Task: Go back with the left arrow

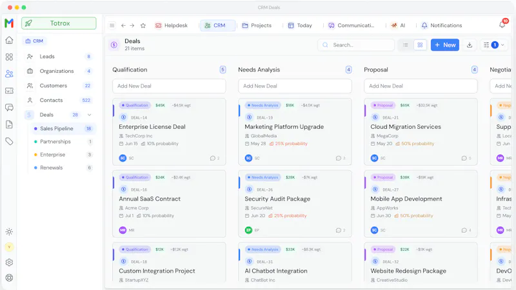Action: point(123,25)
